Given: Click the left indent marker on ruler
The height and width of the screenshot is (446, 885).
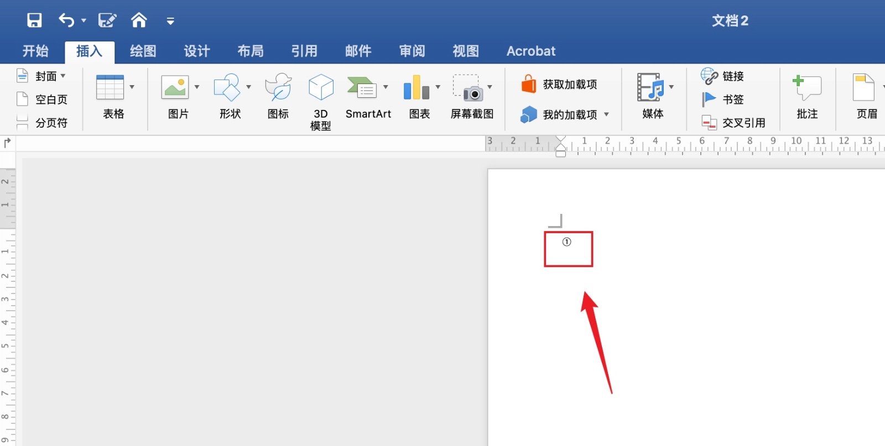Looking at the screenshot, I should pos(561,154).
